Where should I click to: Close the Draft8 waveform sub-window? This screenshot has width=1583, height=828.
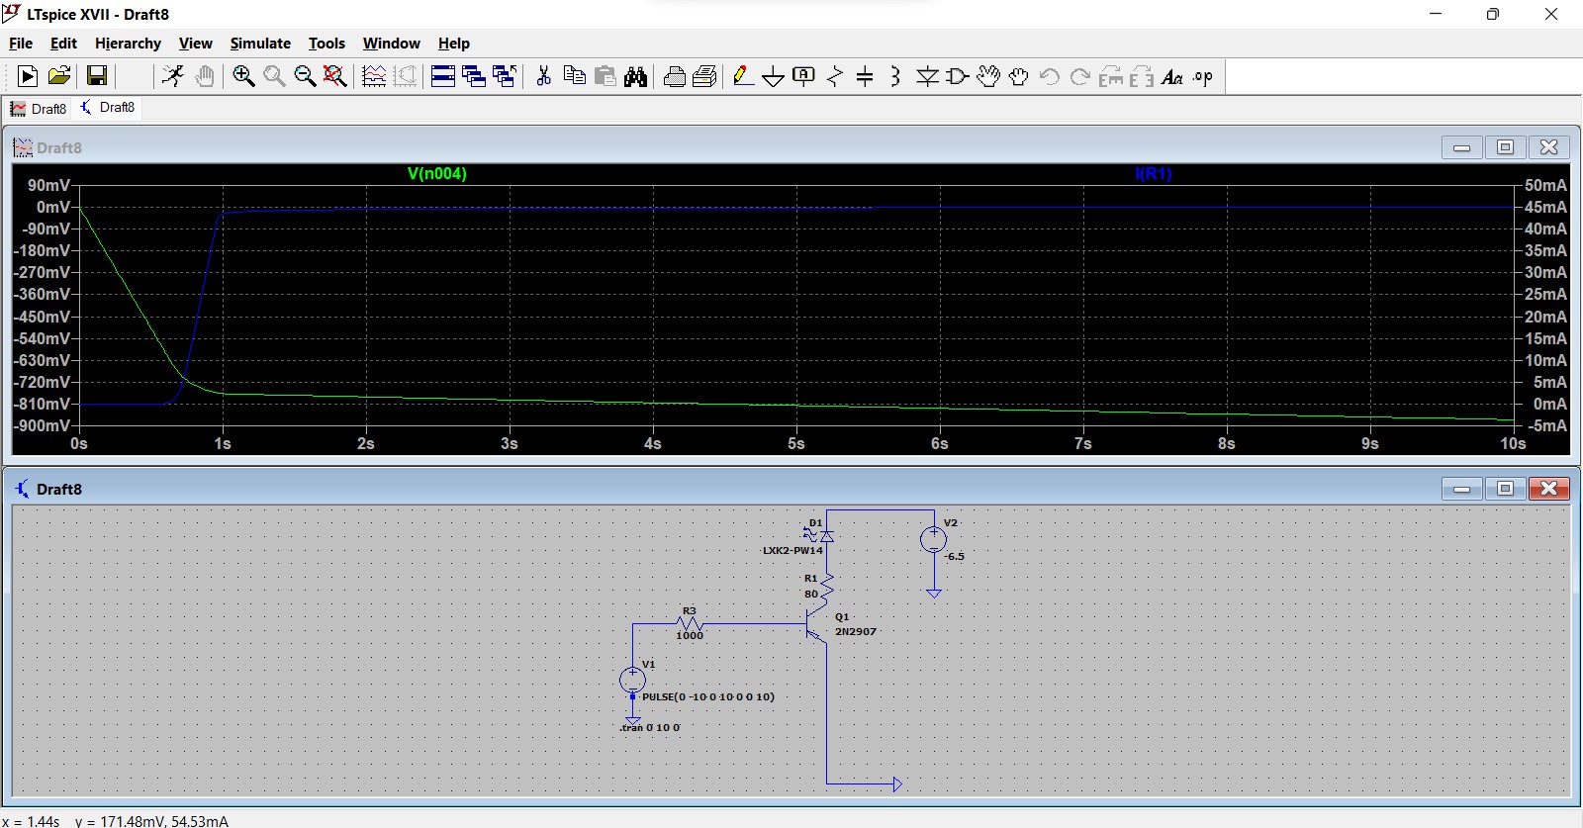tap(1549, 147)
